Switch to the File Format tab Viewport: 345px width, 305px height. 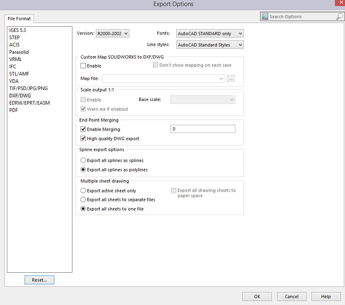[19, 19]
